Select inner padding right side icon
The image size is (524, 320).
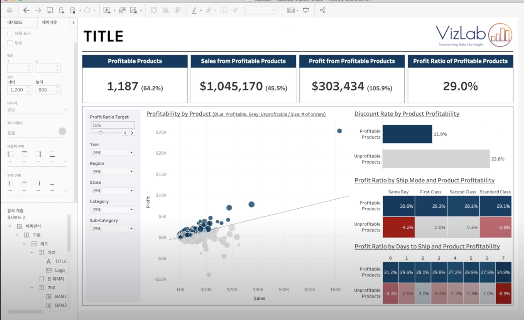[38, 183]
